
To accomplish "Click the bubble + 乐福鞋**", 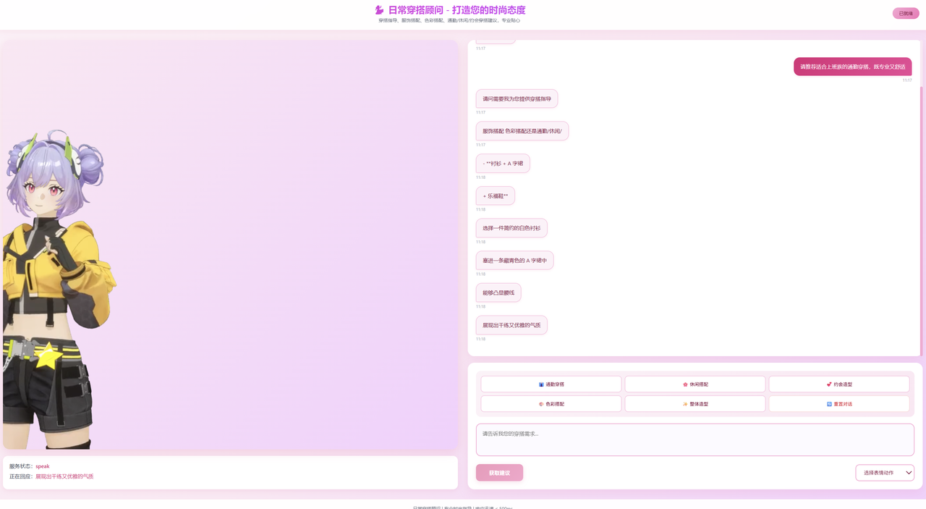I will pos(496,196).
